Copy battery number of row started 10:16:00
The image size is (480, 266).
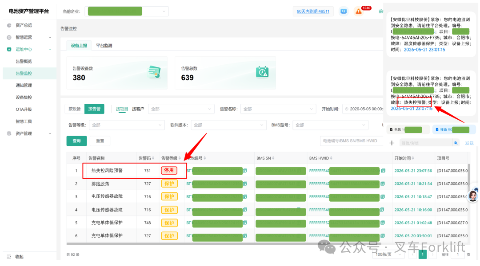coord(245,210)
